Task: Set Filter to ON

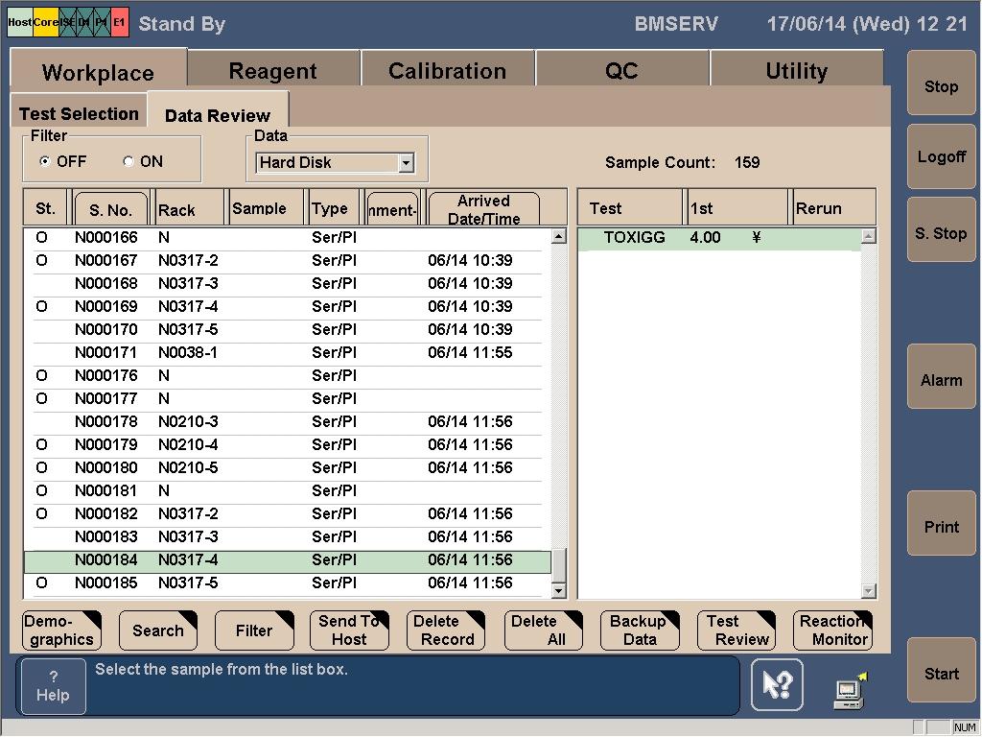Action: [143, 161]
